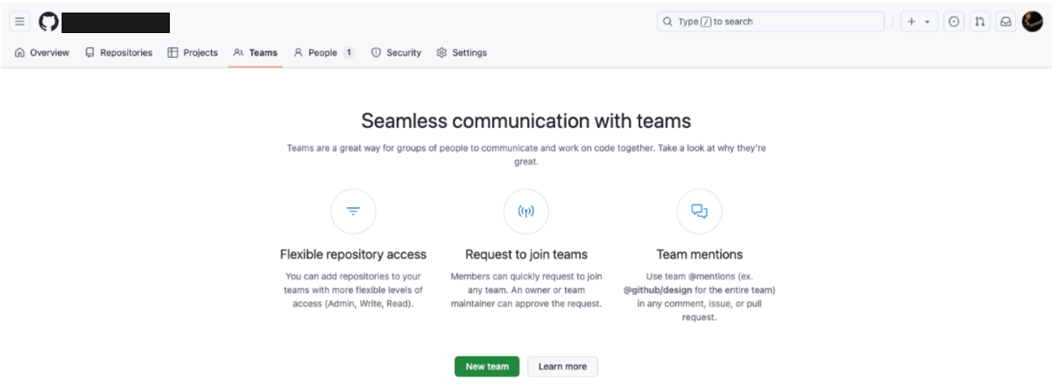Open the organization Settings tab

coord(462,53)
